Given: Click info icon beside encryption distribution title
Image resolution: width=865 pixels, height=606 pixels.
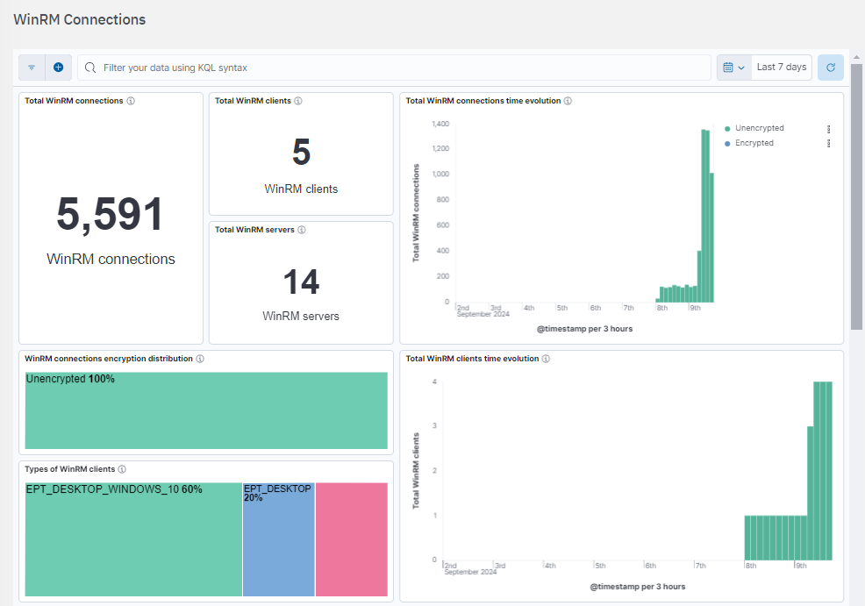Looking at the screenshot, I should coord(200,359).
